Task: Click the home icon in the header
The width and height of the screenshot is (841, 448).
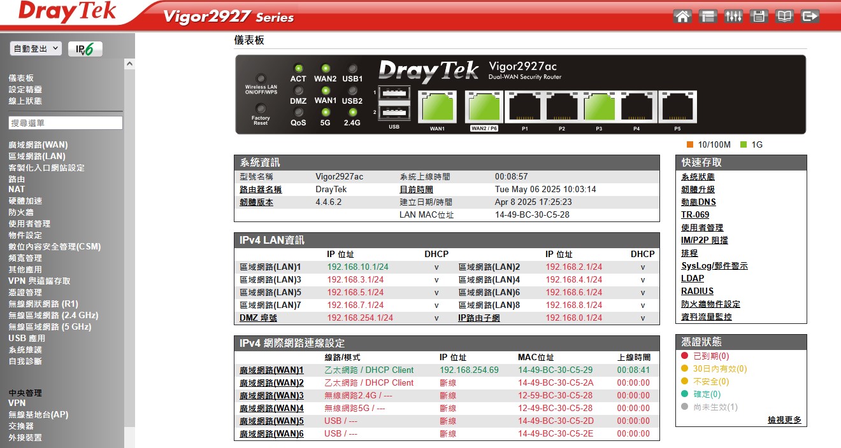Action: click(682, 17)
